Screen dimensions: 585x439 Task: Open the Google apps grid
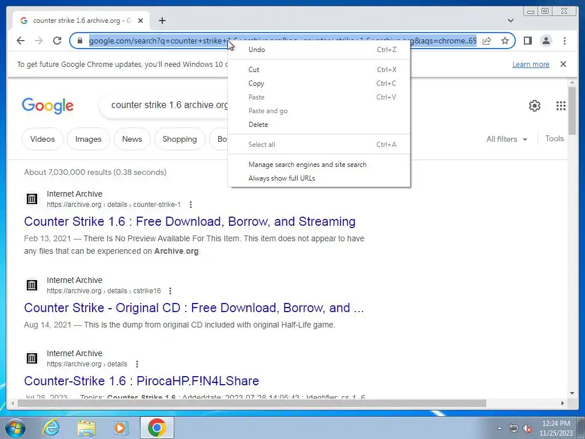561,106
